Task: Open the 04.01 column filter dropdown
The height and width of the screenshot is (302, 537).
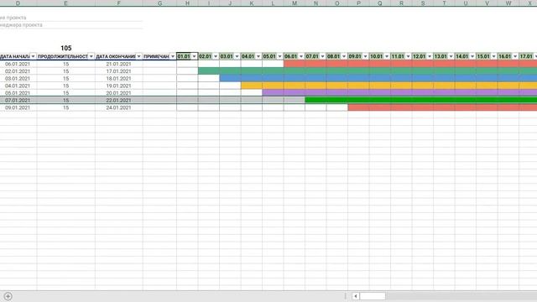Action: 258,56
